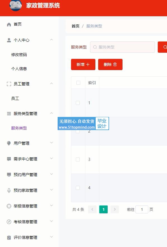
Task: Collapse the 个人中心 menu chevron
Action: click(51, 40)
